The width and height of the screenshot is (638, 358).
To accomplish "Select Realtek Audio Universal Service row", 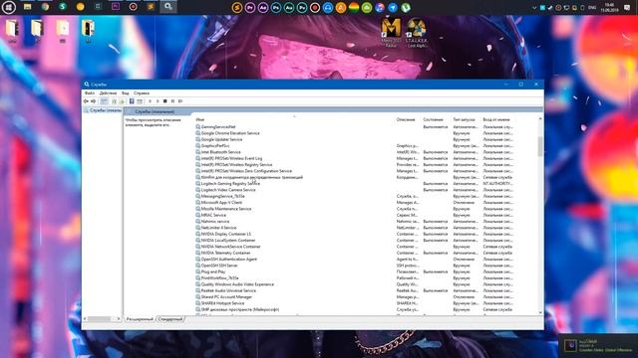I will (354, 290).
